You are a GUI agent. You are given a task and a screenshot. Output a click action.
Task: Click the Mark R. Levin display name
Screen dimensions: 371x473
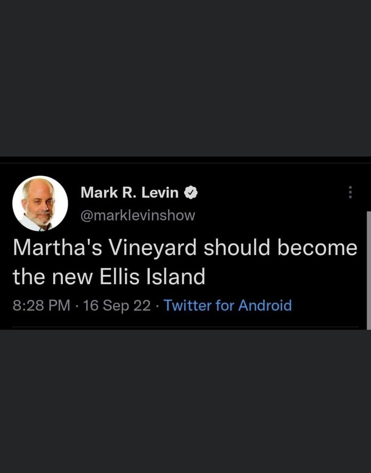tap(130, 193)
